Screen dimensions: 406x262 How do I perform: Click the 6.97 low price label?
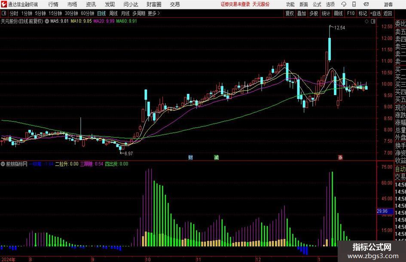pos(129,154)
